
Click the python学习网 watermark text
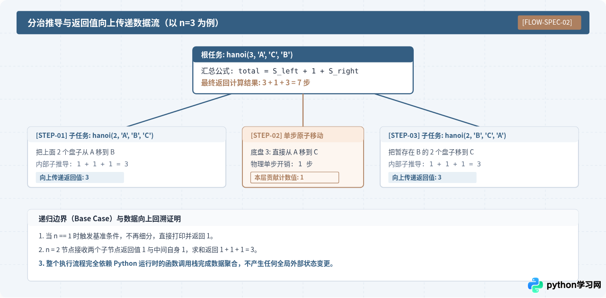[x=574, y=285]
